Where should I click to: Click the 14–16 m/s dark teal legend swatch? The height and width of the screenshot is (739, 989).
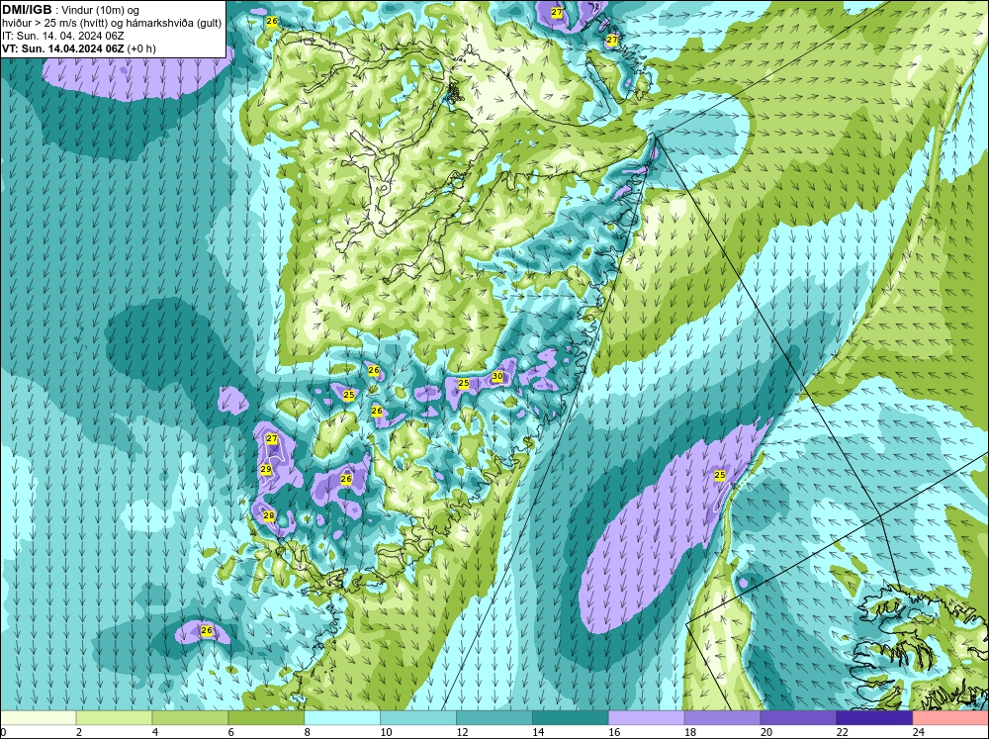click(571, 718)
